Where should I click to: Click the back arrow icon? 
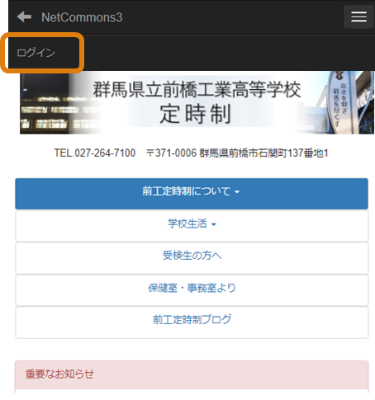[x=24, y=17]
